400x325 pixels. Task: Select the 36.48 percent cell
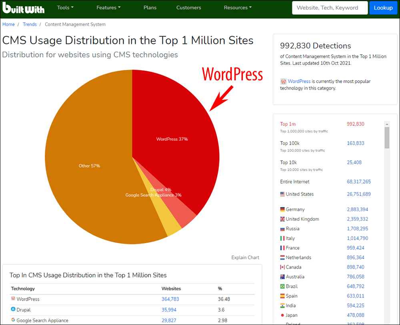click(224, 299)
